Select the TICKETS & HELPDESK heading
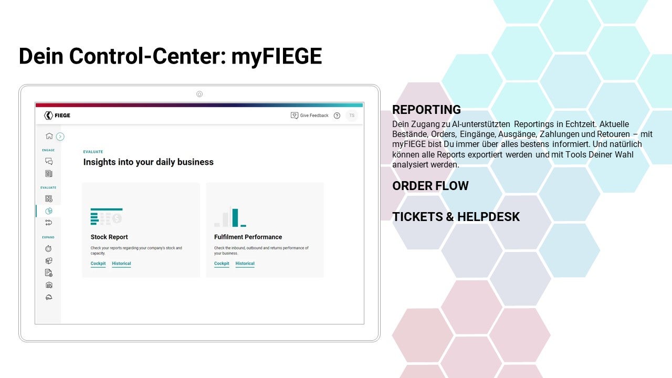Screen dimensions: 672x378 tap(456, 217)
